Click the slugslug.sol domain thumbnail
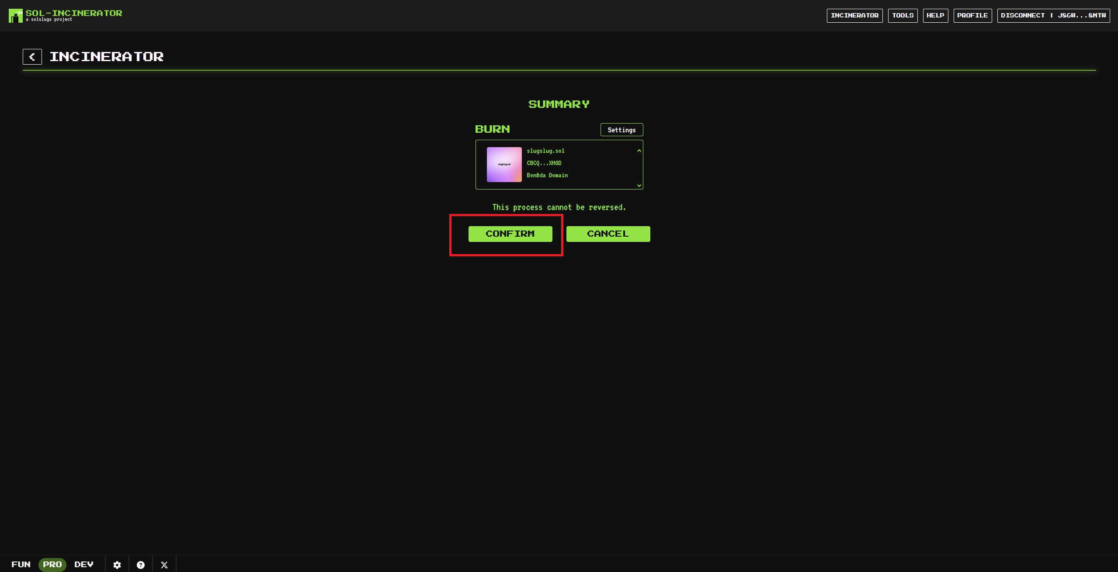This screenshot has height=572, width=1118. click(x=504, y=165)
